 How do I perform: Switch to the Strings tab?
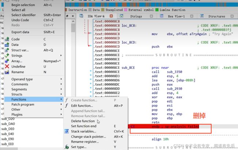[x=136, y=16]
